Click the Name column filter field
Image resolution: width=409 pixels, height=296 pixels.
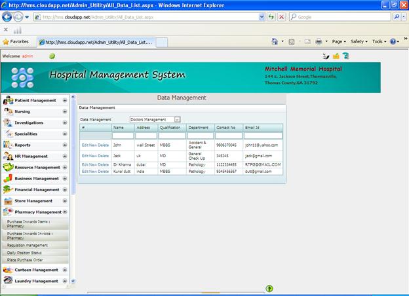coord(122,136)
